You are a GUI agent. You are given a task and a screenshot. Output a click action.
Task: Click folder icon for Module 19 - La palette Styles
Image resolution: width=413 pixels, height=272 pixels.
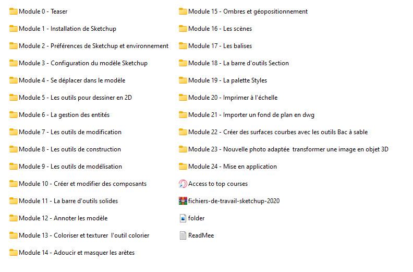183,80
